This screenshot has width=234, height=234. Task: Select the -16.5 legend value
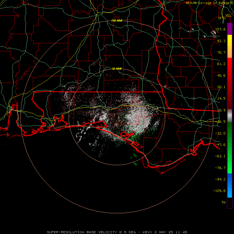(221, 122)
